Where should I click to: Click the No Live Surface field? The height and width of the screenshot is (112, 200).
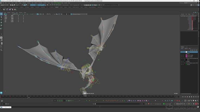tap(66, 5)
